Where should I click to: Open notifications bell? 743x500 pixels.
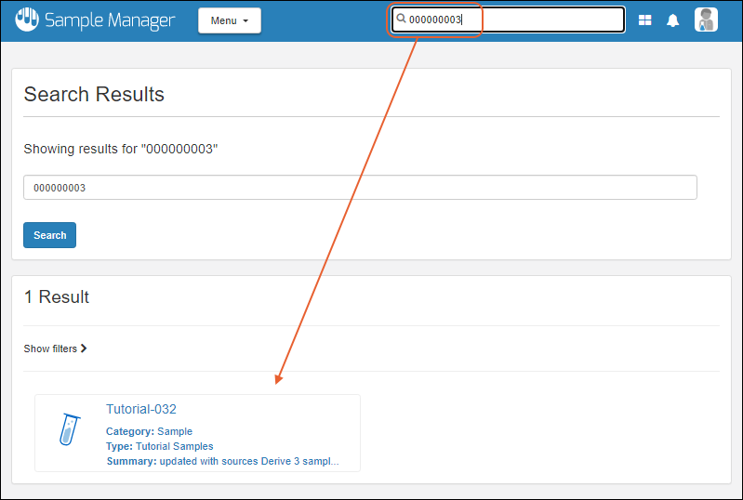click(673, 20)
